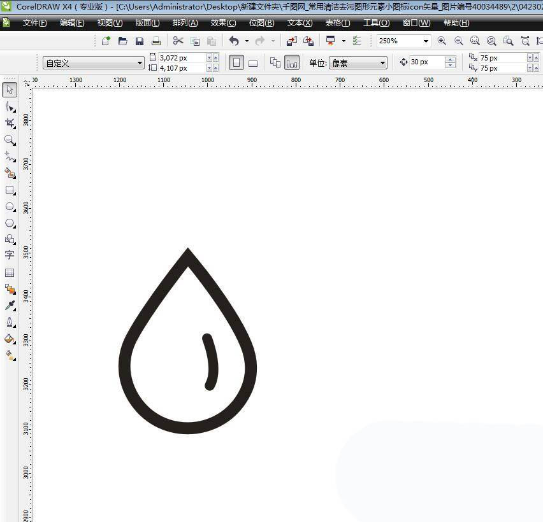Choose the Ellipse tool

10,206
